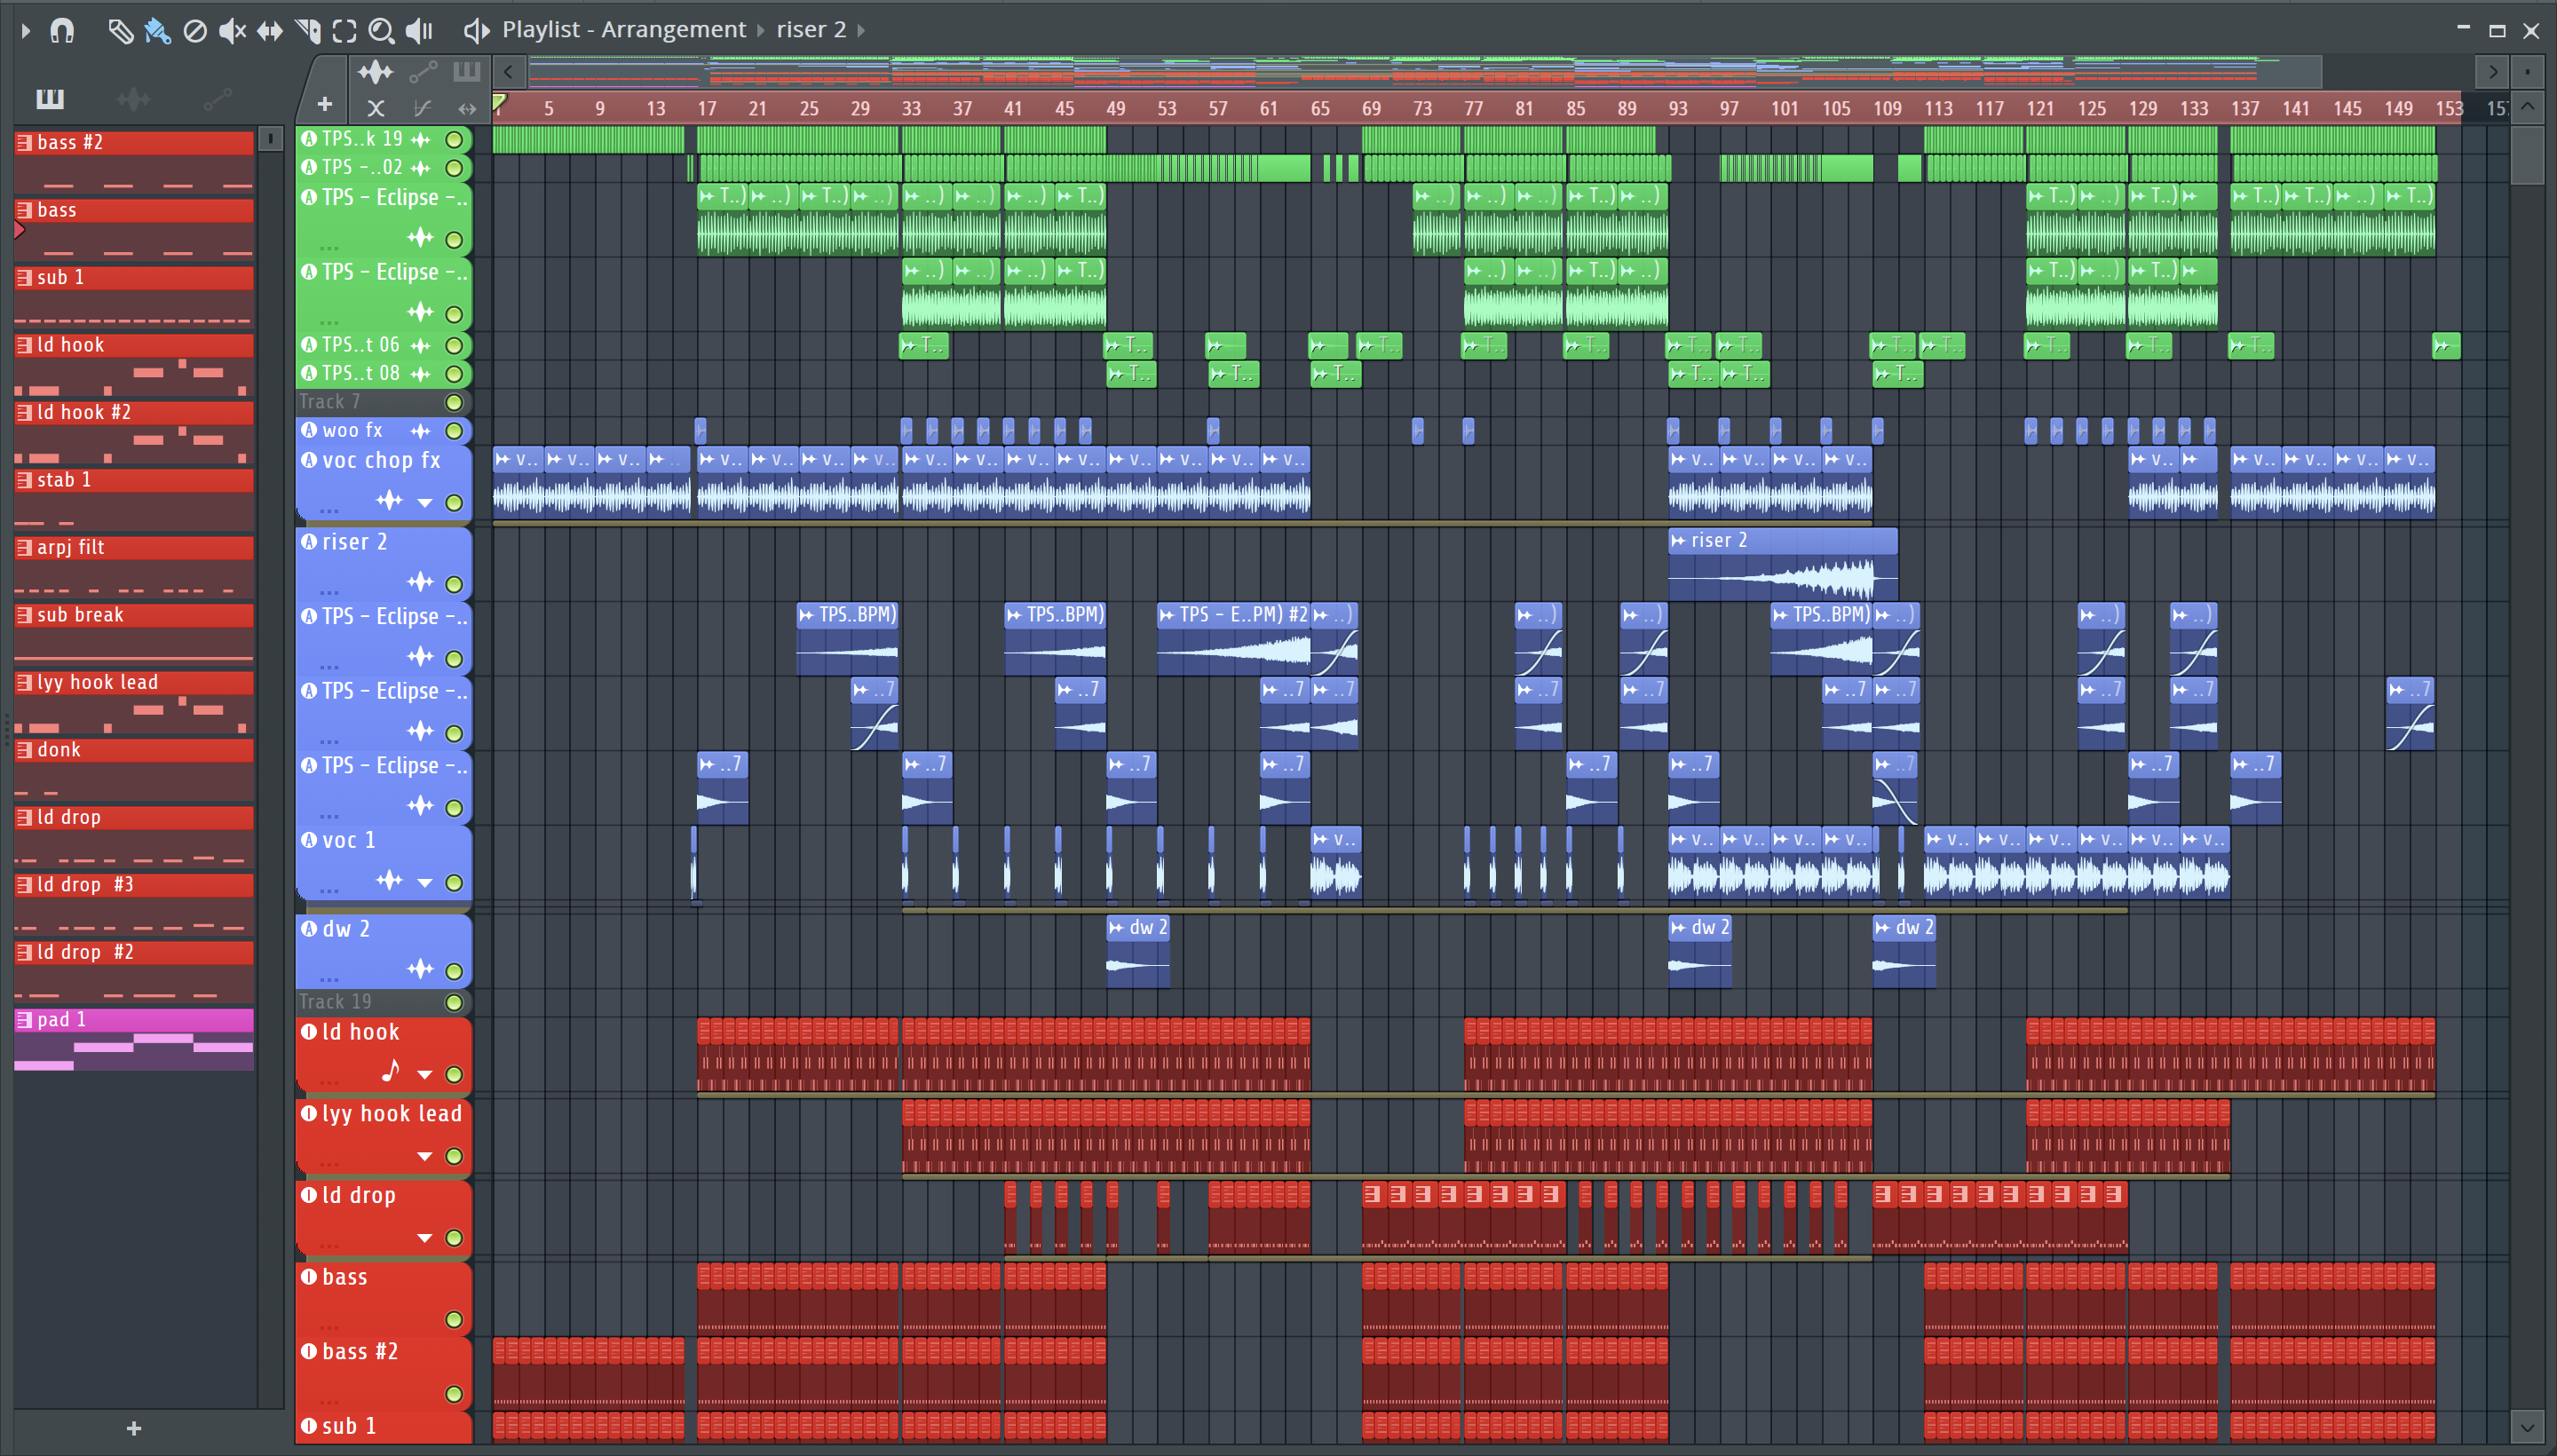Screen dimensions: 2557x1456
Task: Toggle the magnet snap options
Action: click(x=62, y=31)
